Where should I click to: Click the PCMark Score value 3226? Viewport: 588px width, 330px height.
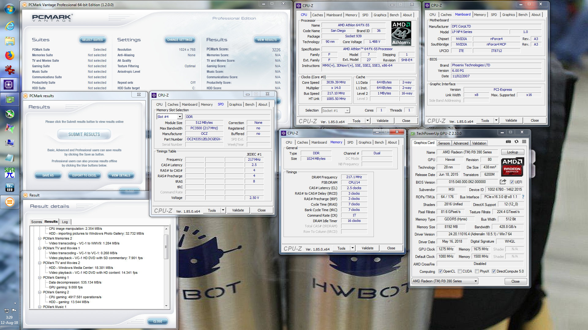coord(276,50)
